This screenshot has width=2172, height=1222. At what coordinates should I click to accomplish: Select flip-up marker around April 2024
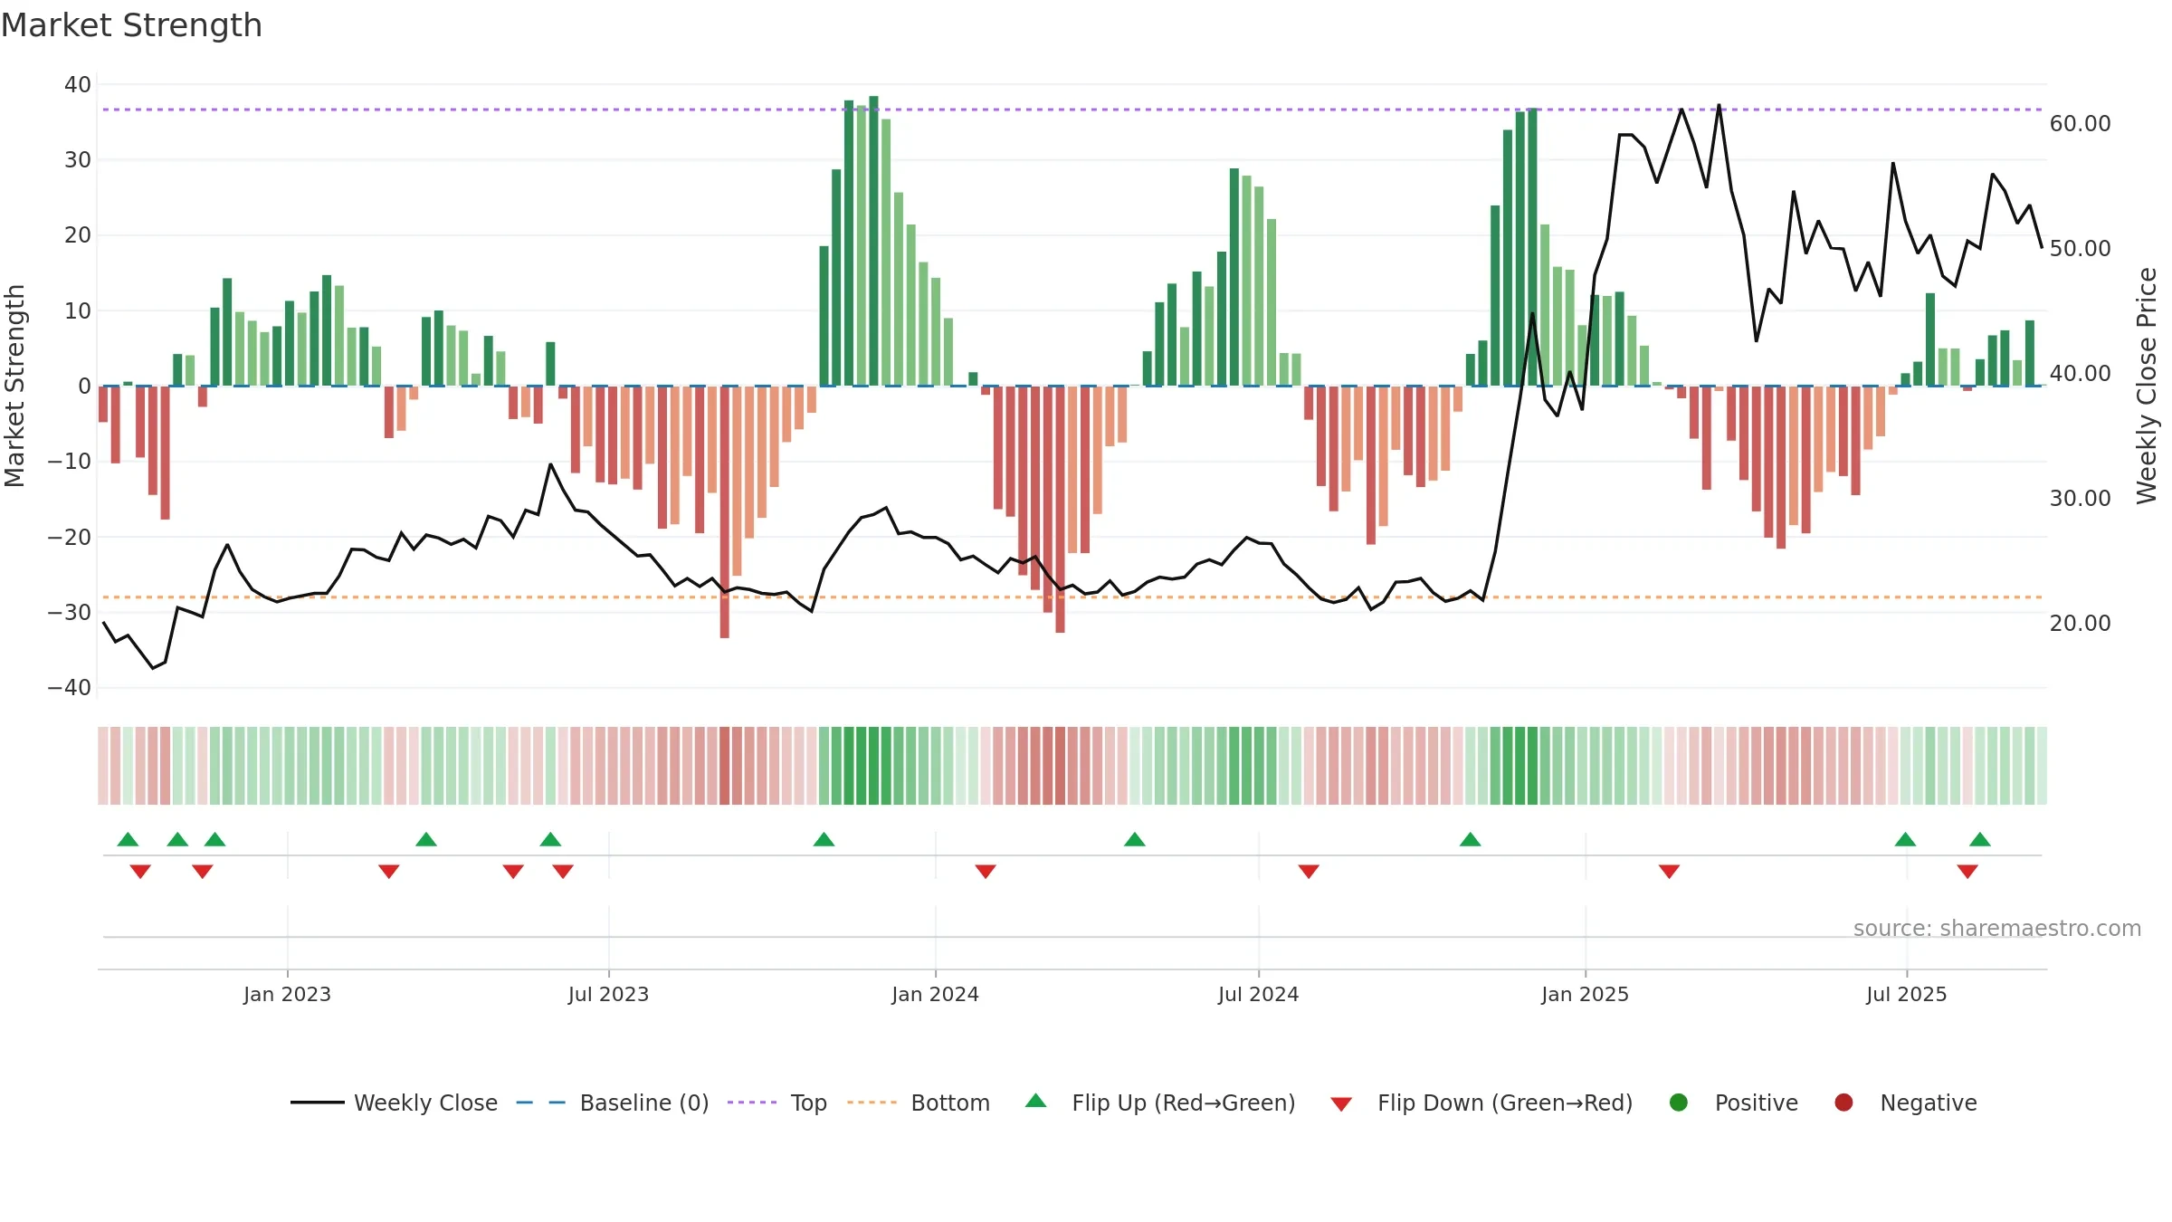point(1135,839)
